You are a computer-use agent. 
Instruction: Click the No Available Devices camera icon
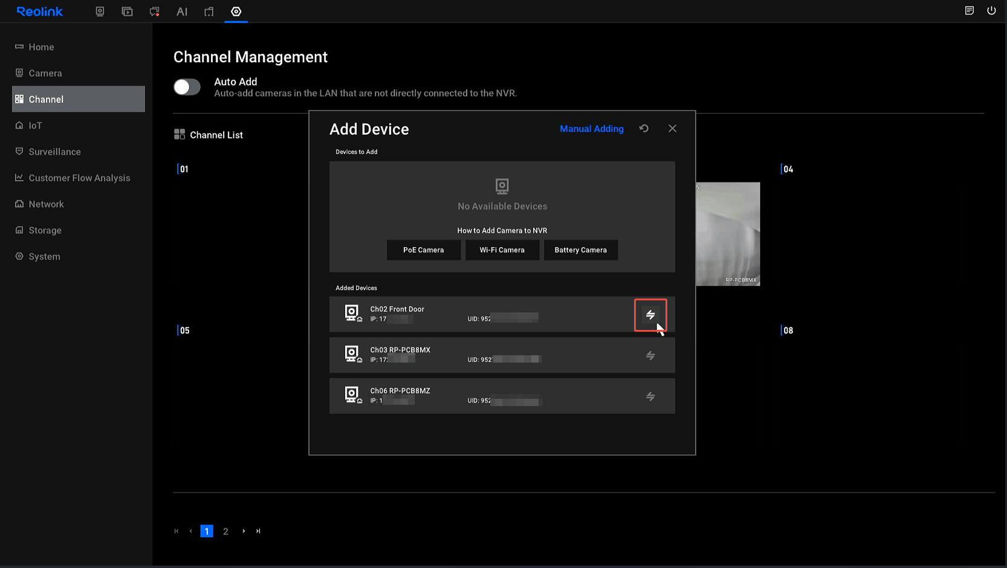pos(502,186)
